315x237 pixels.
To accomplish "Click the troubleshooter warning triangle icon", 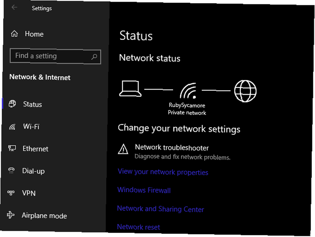I will [x=123, y=149].
